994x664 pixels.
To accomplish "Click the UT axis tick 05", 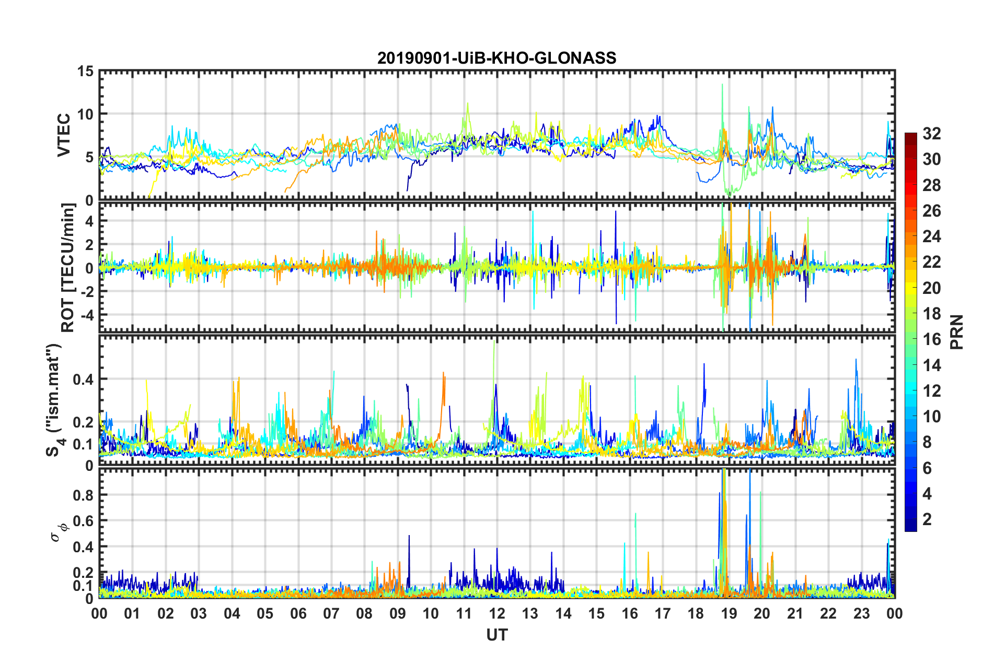I will pyautogui.click(x=265, y=613).
